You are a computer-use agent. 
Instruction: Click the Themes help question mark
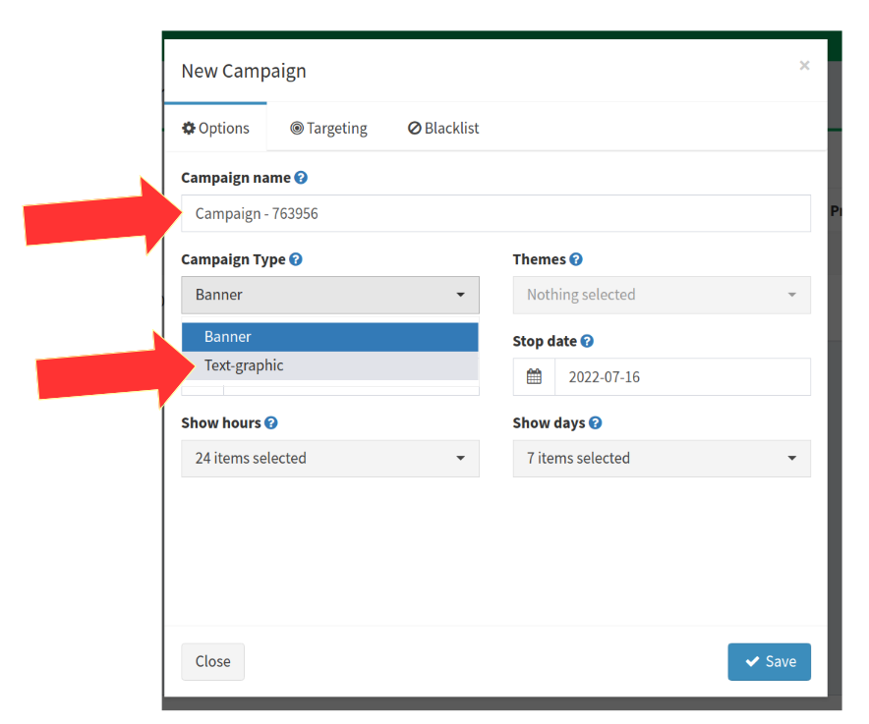pyautogui.click(x=576, y=259)
